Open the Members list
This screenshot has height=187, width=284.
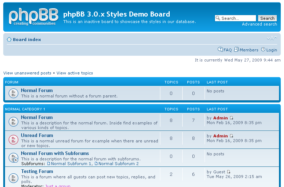click(x=249, y=50)
